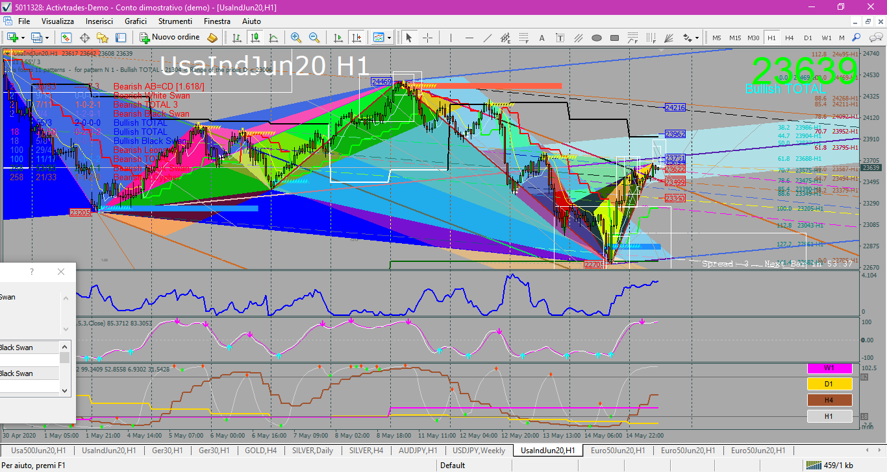Open the Visualizza menu

click(x=58, y=21)
